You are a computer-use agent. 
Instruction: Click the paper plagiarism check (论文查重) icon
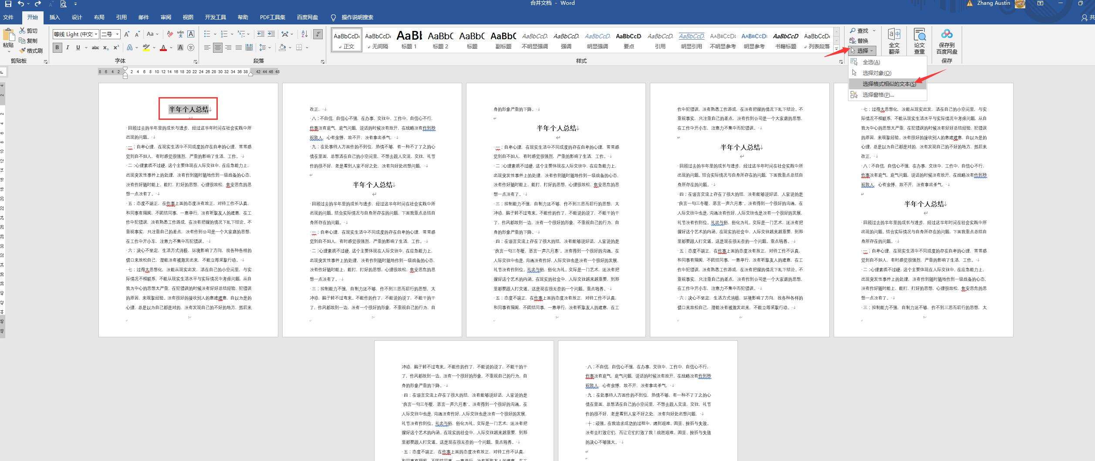[x=919, y=41]
